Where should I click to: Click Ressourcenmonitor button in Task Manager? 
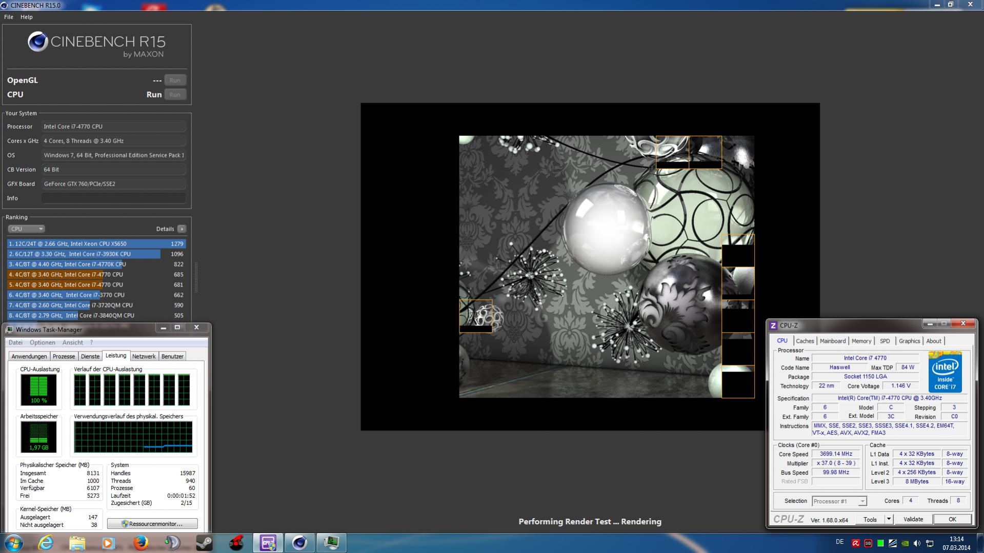pos(152,524)
